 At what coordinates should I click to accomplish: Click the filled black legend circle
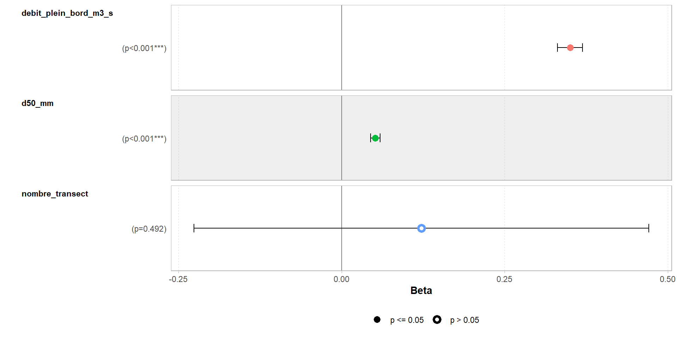point(377,320)
